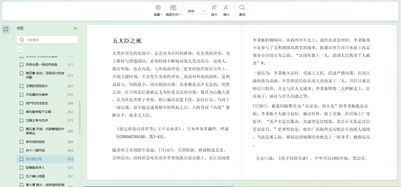Close the 书签 panel with X
The height and width of the screenshot is (187, 401).
pyautogui.click(x=75, y=28)
